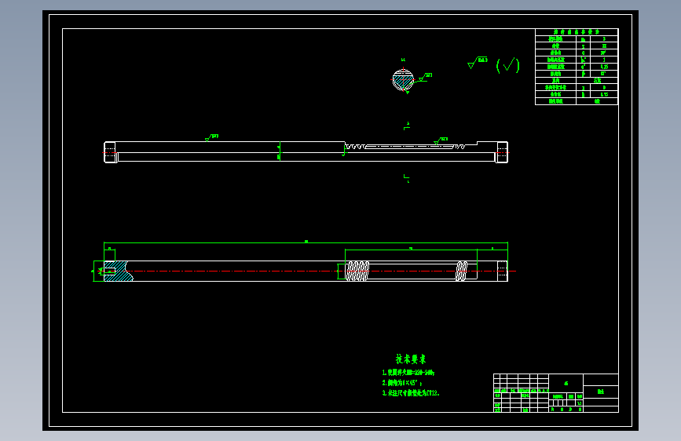Screen dimensions: 681x441
Task: Select the right end cap of the upper view
Action: click(x=502, y=152)
